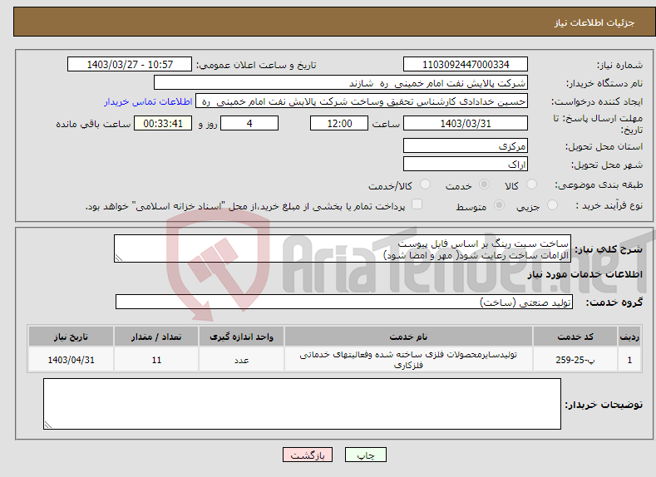
Task: Click the remaining time field 00:33:41
Action: click(x=163, y=123)
